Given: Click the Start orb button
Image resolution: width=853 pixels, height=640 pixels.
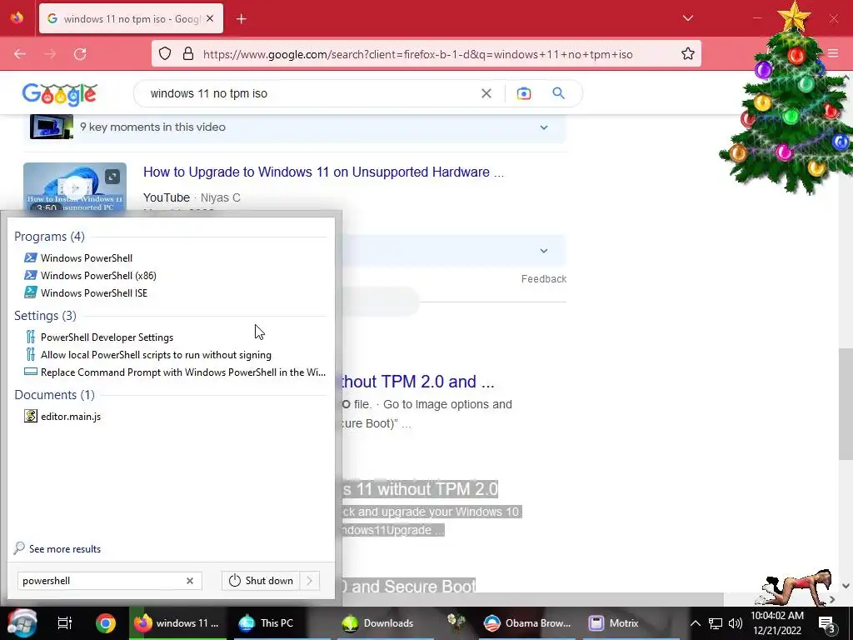Looking at the screenshot, I should 22,623.
